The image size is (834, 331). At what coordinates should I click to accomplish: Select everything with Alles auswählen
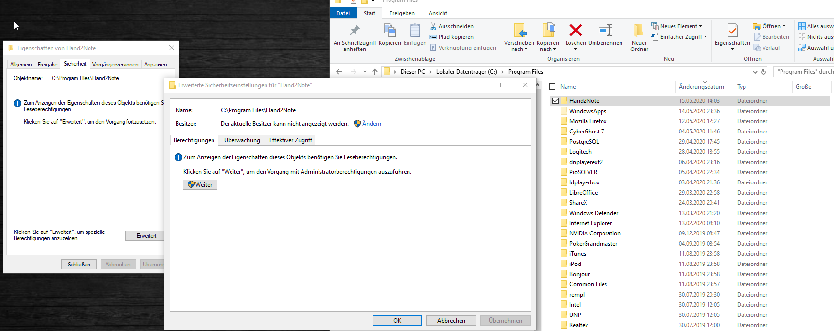816,26
